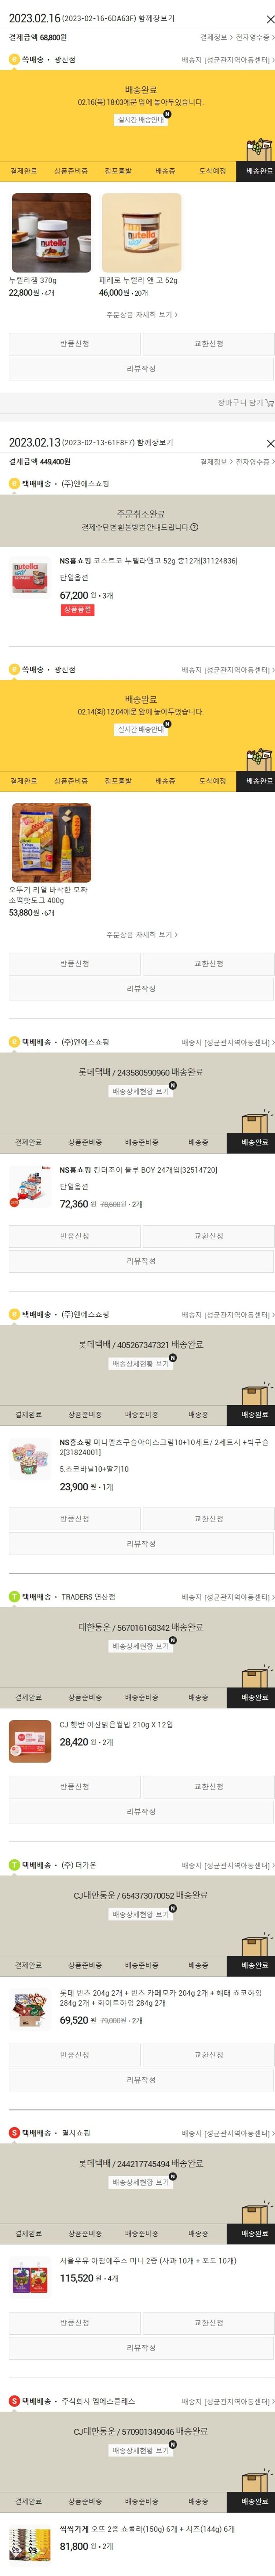The image size is (275, 2576).
Task: Expand 주문상품 자세히 보기 under 오뚜기 핫도그
Action: [141, 935]
